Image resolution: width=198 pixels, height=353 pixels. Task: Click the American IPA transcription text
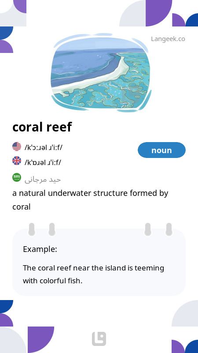coord(43,148)
